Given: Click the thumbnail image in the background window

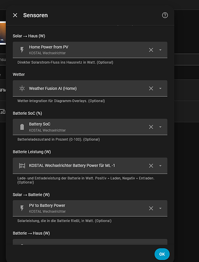Looking at the screenshot, I should pos(3,33).
